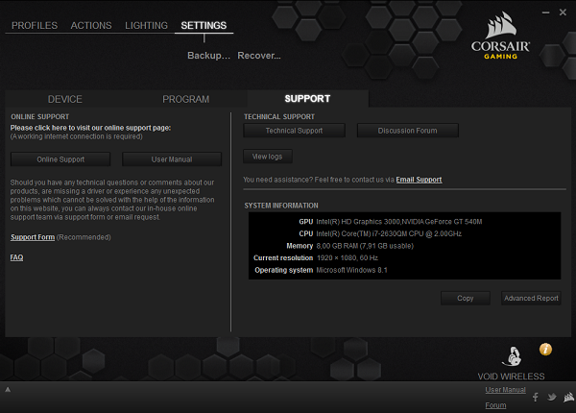The height and width of the screenshot is (413, 576).
Task: Expand the bottom bar arrow
Action: [8, 390]
